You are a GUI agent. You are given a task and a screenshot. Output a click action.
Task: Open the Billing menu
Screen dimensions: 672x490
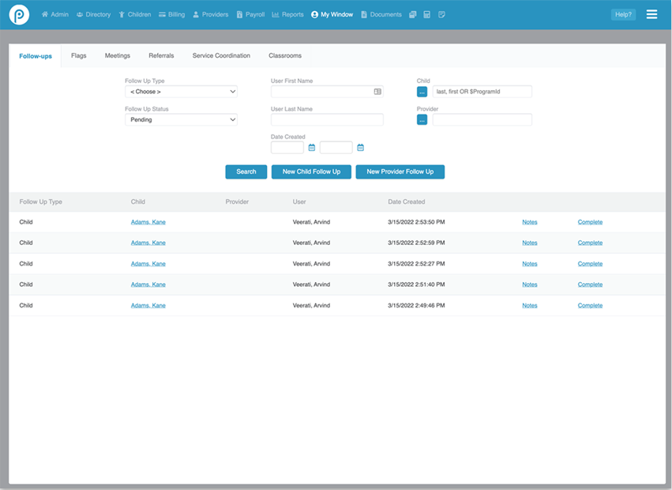coord(171,14)
